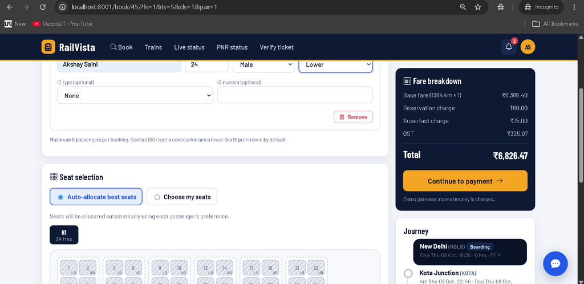This screenshot has height=284, width=584.
Task: Select Choose my seats option
Action: 182,197
